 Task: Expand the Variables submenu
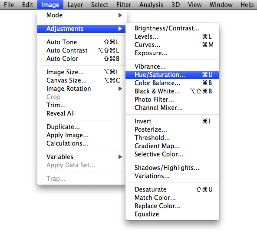point(82,157)
